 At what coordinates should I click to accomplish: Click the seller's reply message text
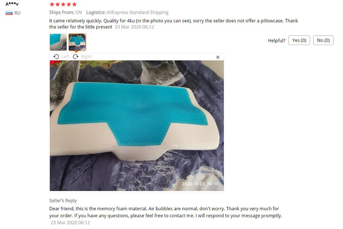pos(165,212)
